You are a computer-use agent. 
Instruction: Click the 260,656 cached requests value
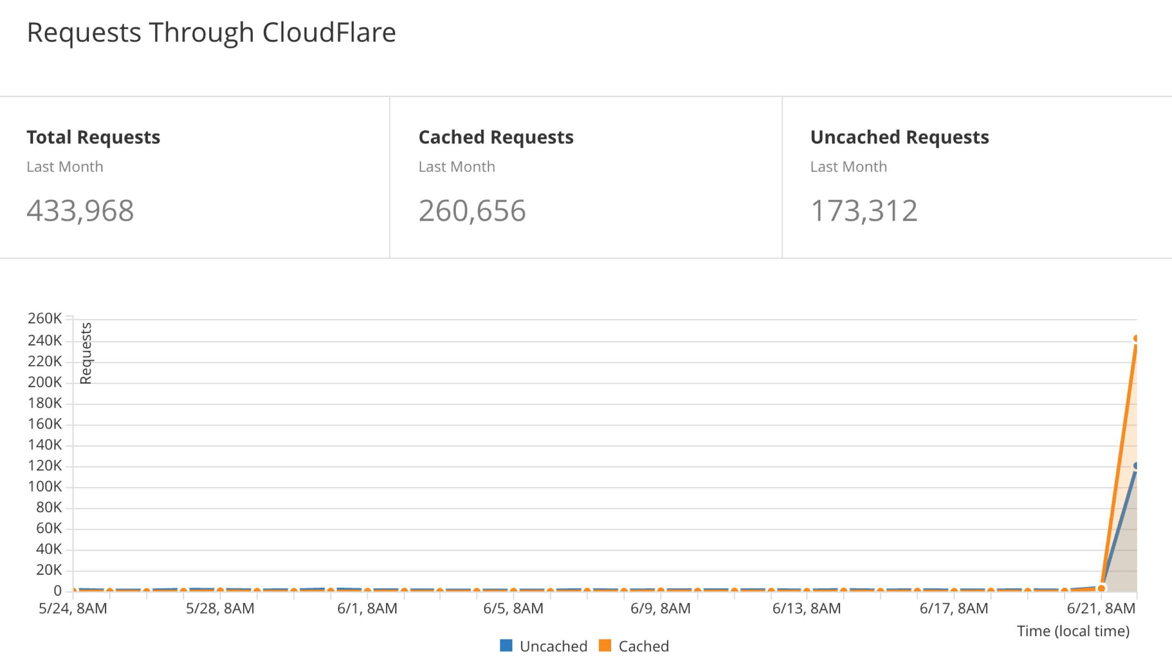click(x=472, y=211)
